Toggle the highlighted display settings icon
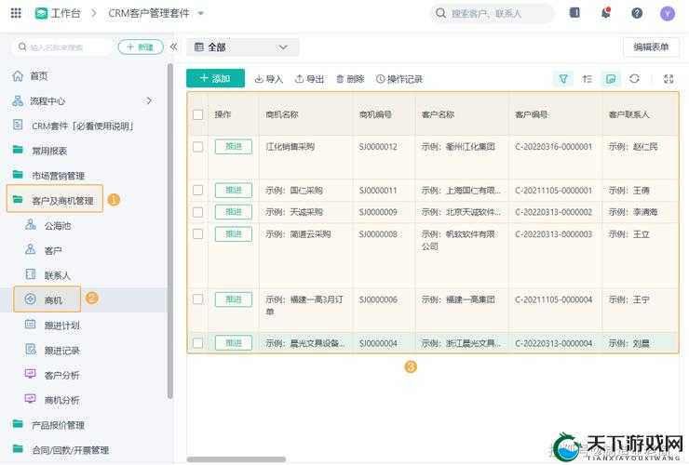 pos(611,79)
